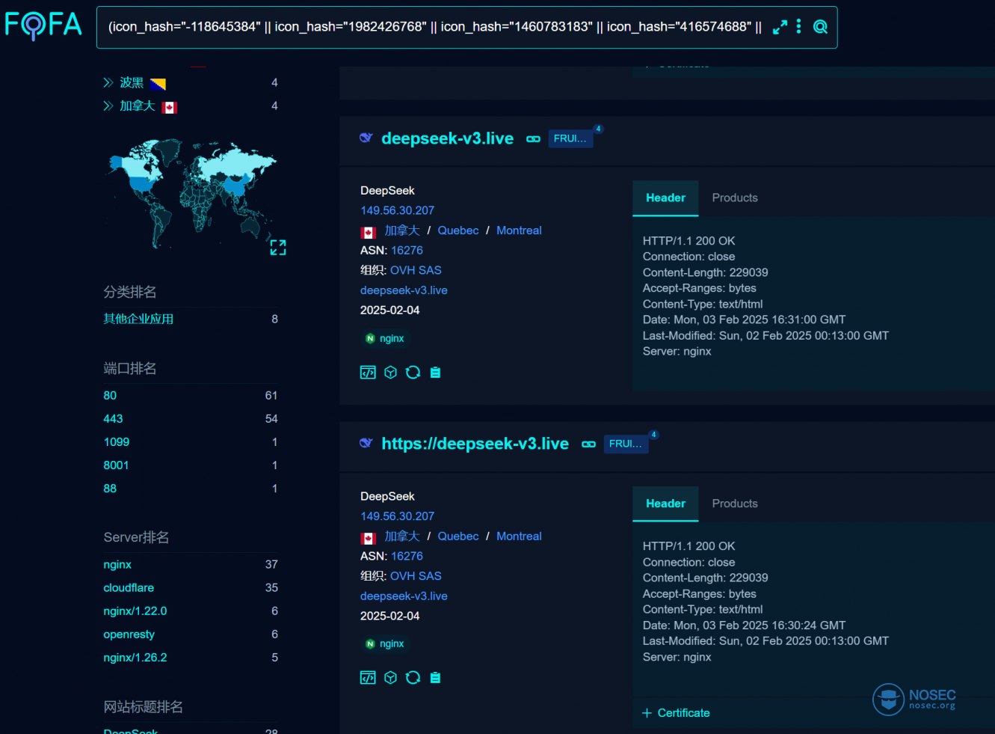Click IP 149.56.30.207 in second result
995x734 pixels.
tap(397, 516)
